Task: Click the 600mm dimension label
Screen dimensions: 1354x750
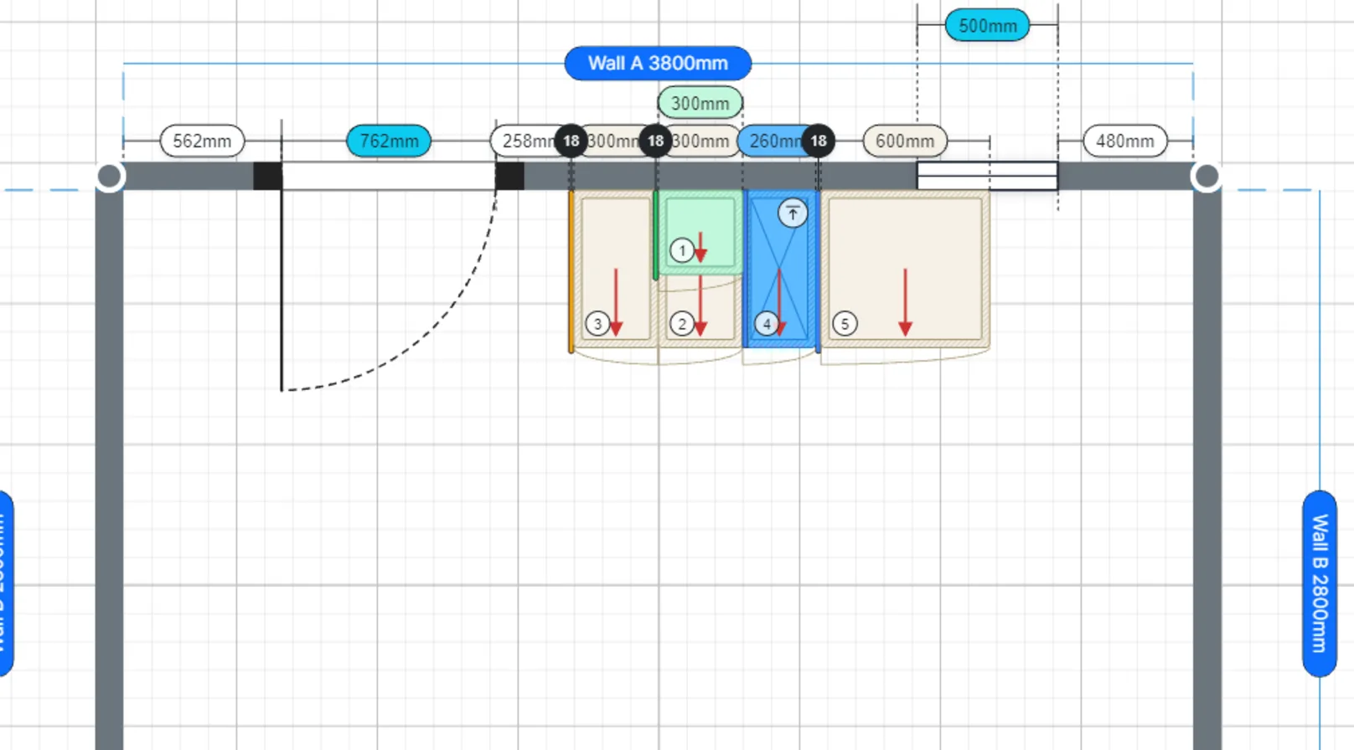Action: pos(905,141)
